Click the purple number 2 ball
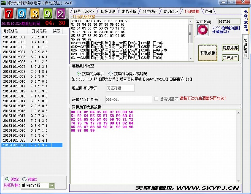Image resolution: width=251 pixels, height=194 pixels. (x=61, y=14)
